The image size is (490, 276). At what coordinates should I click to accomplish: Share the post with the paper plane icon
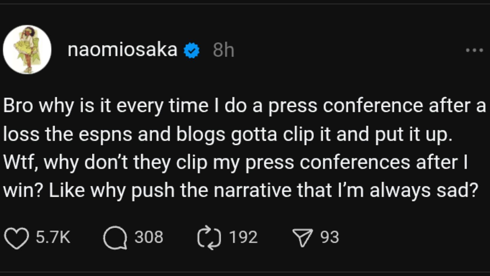302,238
